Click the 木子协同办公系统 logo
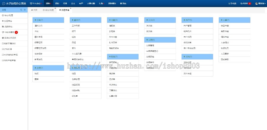Image resolution: width=267 pixels, height=130 pixels. [14, 3]
